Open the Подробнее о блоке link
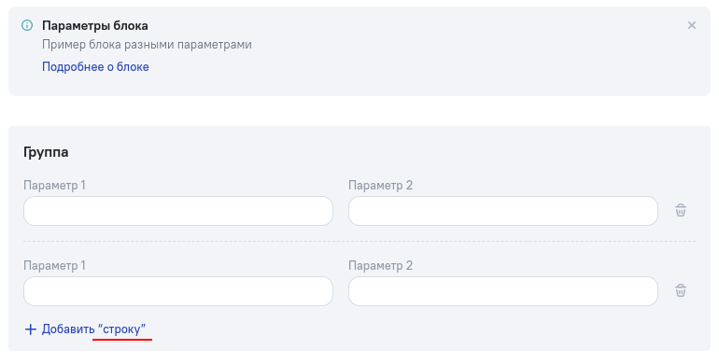Viewport: 719px width, 364px height. coord(95,67)
